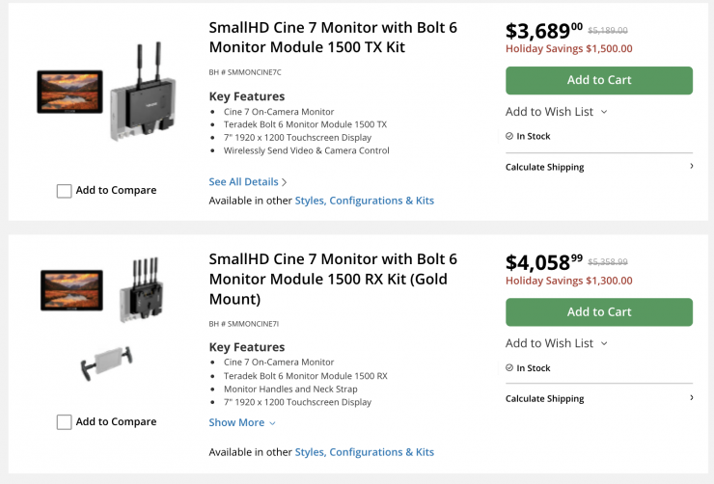Add the RX Kit Gold Mount to cart

[598, 311]
